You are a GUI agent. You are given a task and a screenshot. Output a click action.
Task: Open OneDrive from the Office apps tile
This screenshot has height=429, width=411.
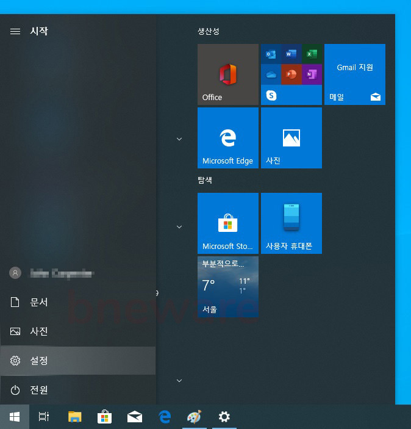coord(271,74)
